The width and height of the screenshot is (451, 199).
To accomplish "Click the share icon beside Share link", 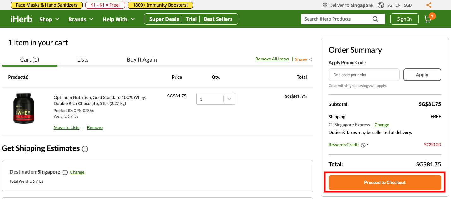I will (310, 59).
